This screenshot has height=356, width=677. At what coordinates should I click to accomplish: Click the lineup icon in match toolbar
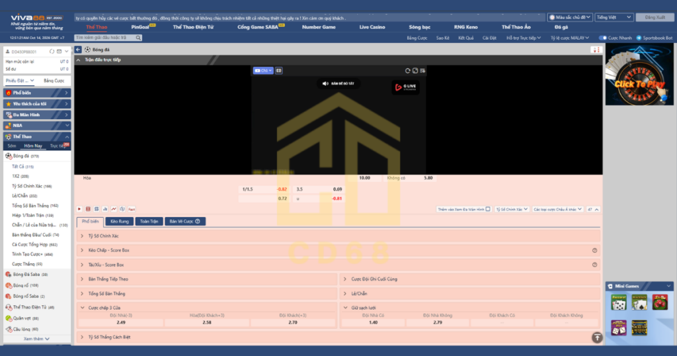[97, 209]
